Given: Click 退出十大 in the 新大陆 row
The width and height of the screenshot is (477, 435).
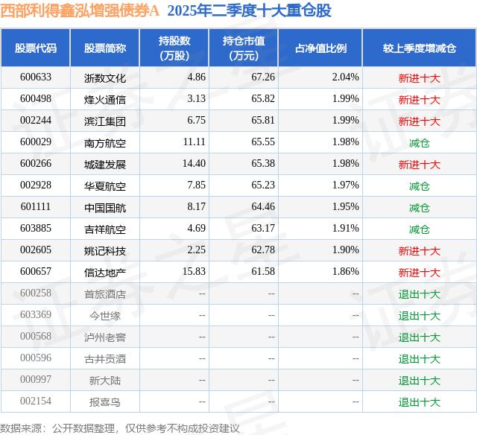Looking at the screenshot, I should click(420, 381).
